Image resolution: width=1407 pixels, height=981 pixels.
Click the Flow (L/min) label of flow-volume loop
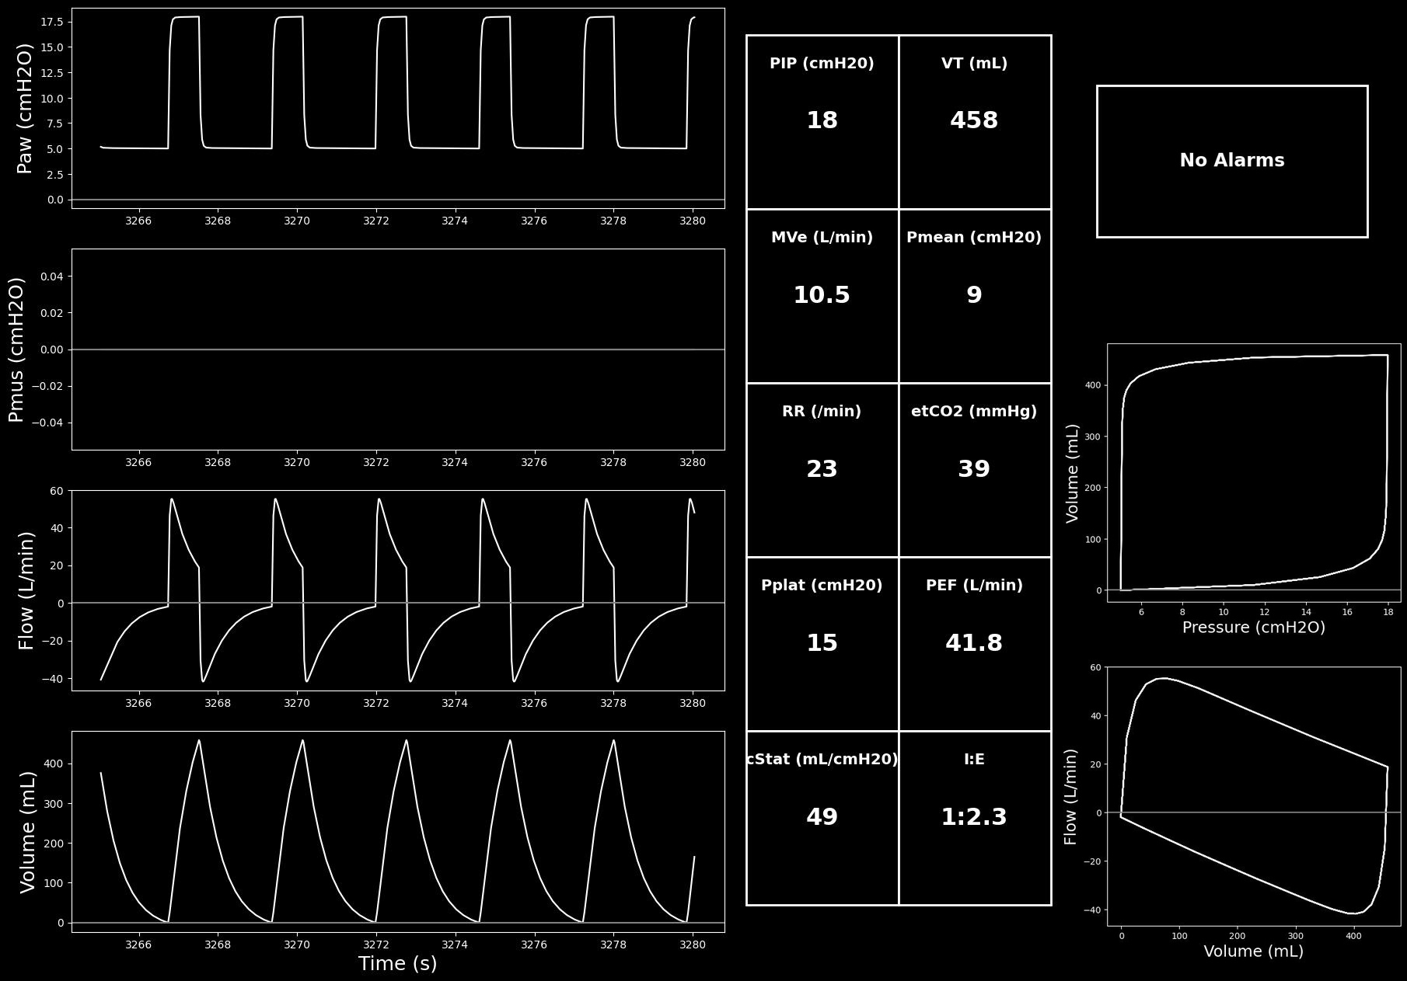(1070, 797)
